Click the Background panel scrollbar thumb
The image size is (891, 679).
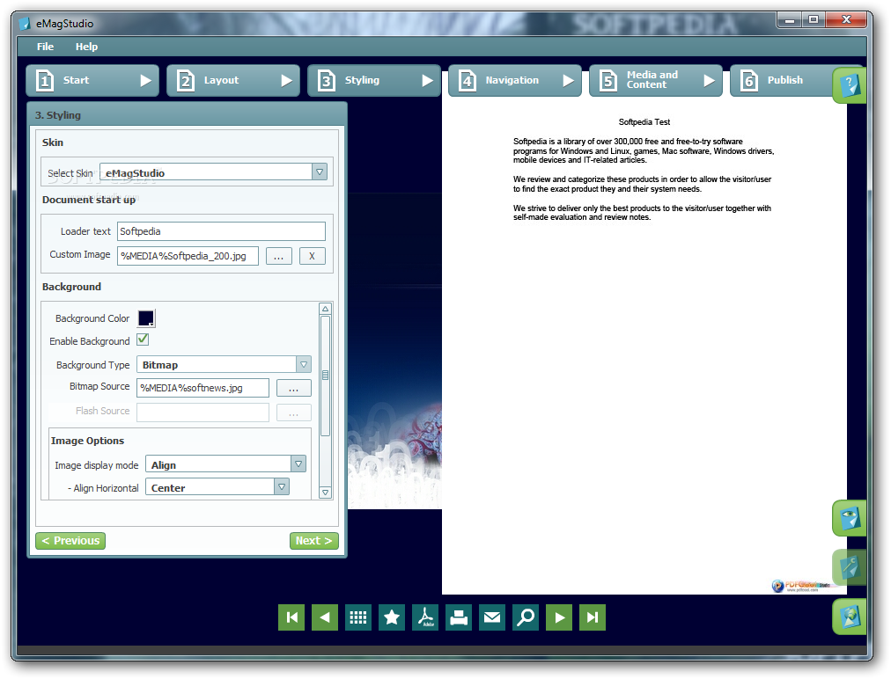click(325, 376)
